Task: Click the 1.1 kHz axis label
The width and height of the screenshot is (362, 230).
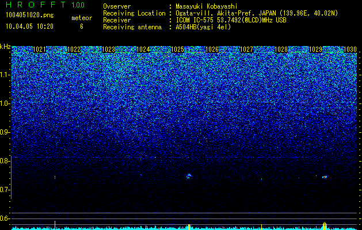Action: coord(5,75)
